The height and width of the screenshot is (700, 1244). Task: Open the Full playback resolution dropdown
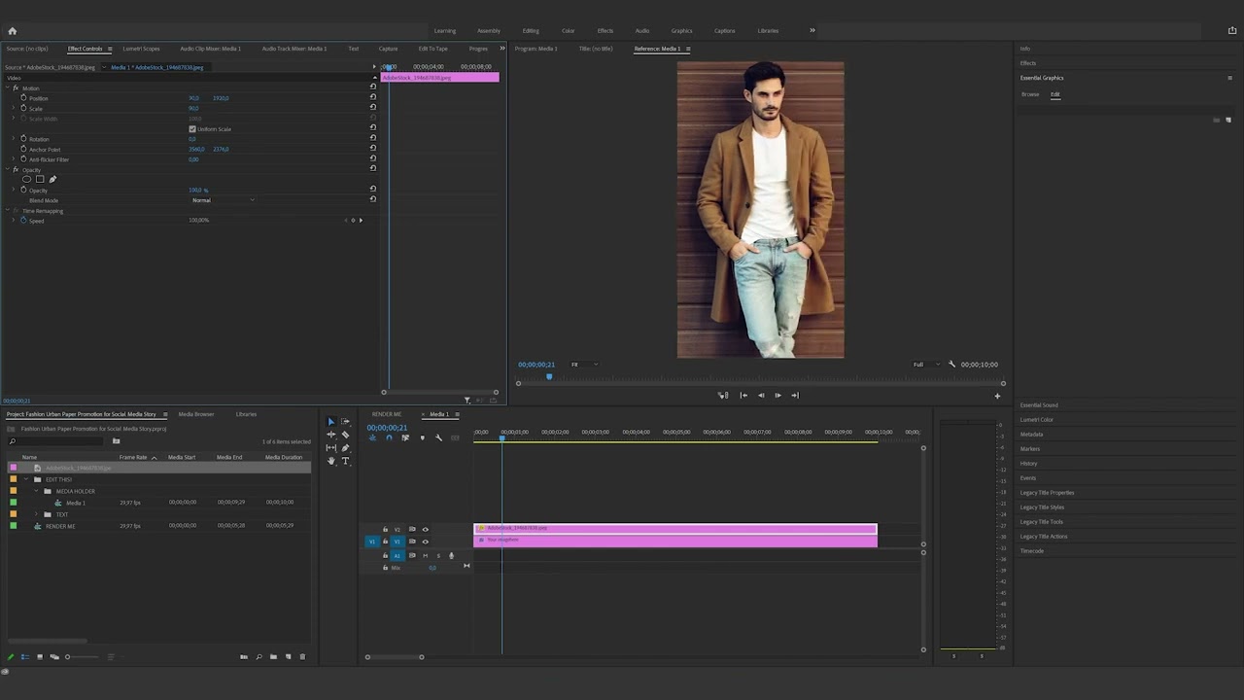[x=928, y=365]
